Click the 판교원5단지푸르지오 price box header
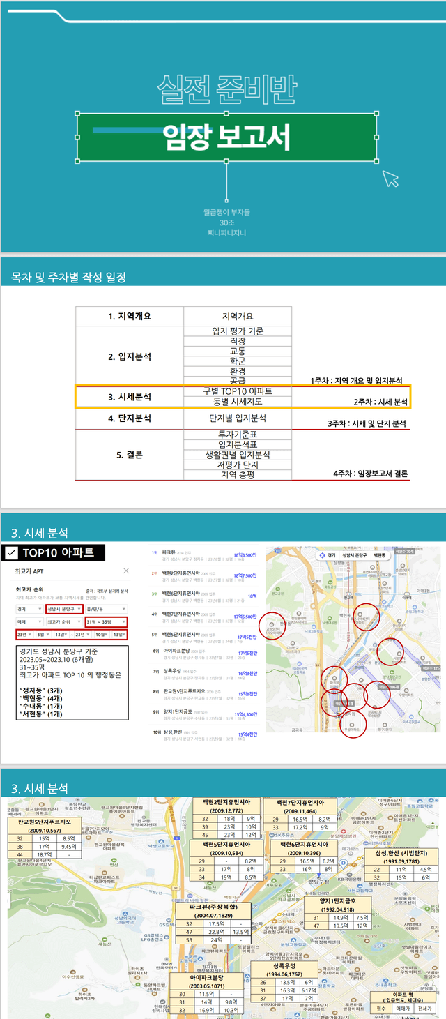 (x=44, y=826)
